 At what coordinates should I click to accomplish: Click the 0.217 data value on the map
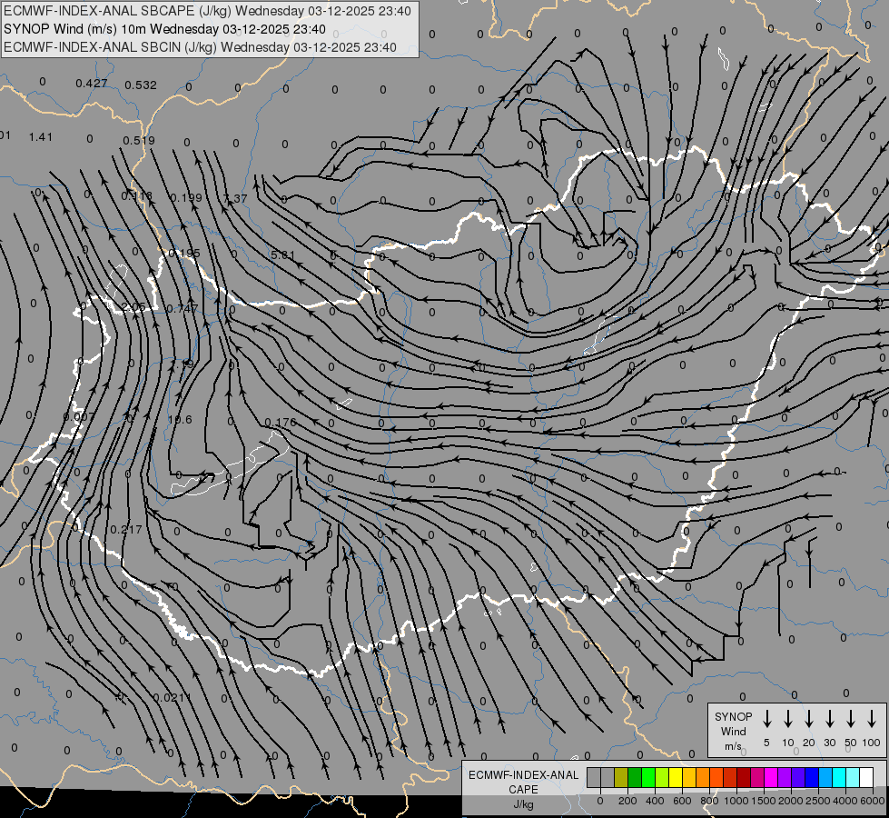(x=126, y=529)
